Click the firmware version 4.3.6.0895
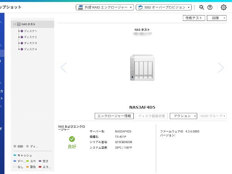This screenshot has height=174, width=232. [x=192, y=131]
